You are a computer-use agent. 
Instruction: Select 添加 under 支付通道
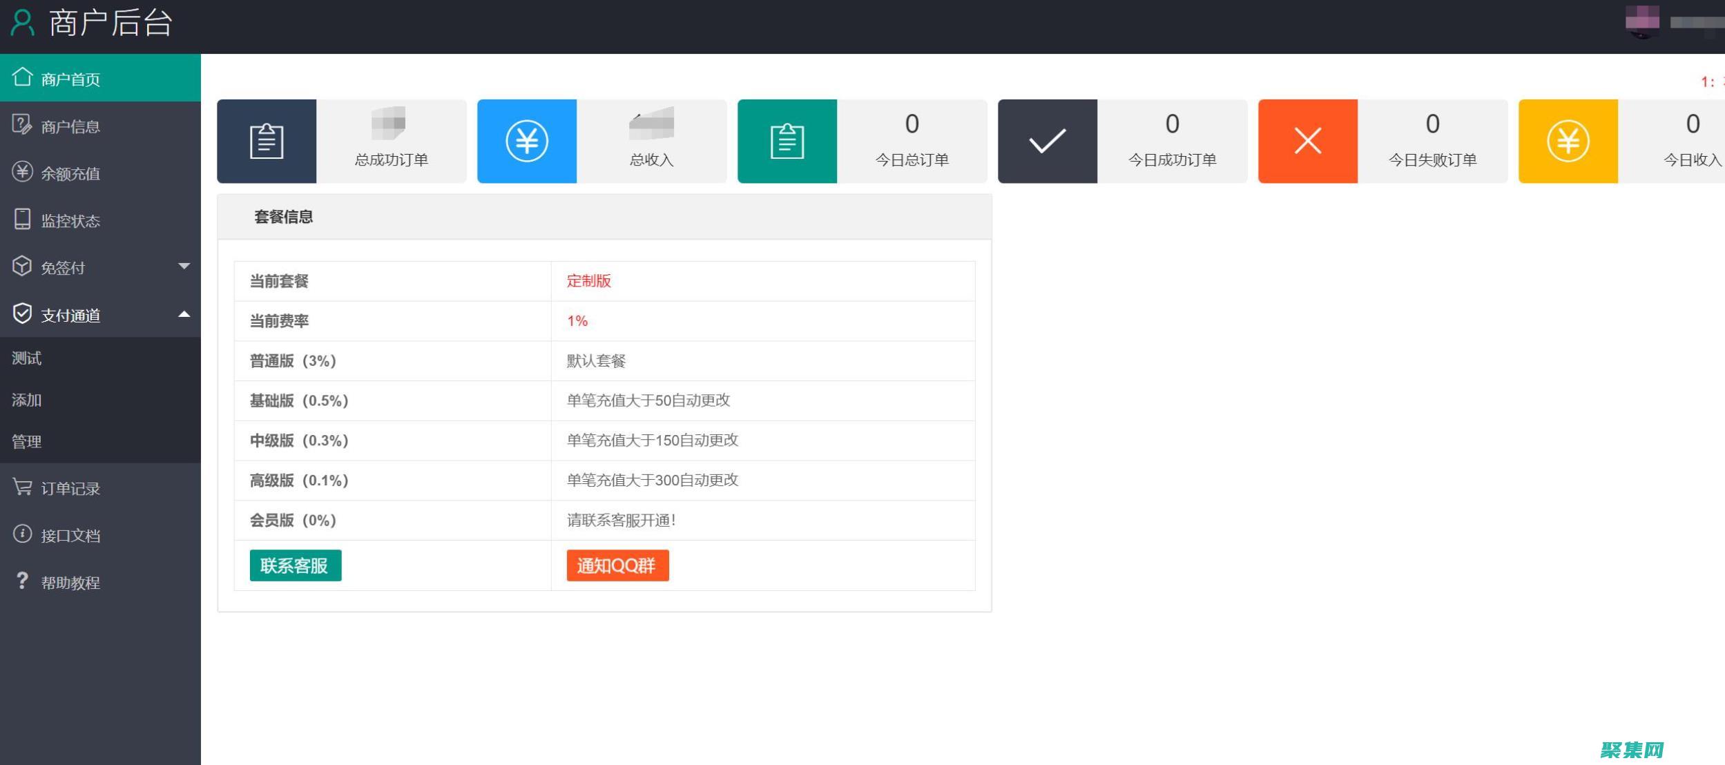pyautogui.click(x=27, y=400)
